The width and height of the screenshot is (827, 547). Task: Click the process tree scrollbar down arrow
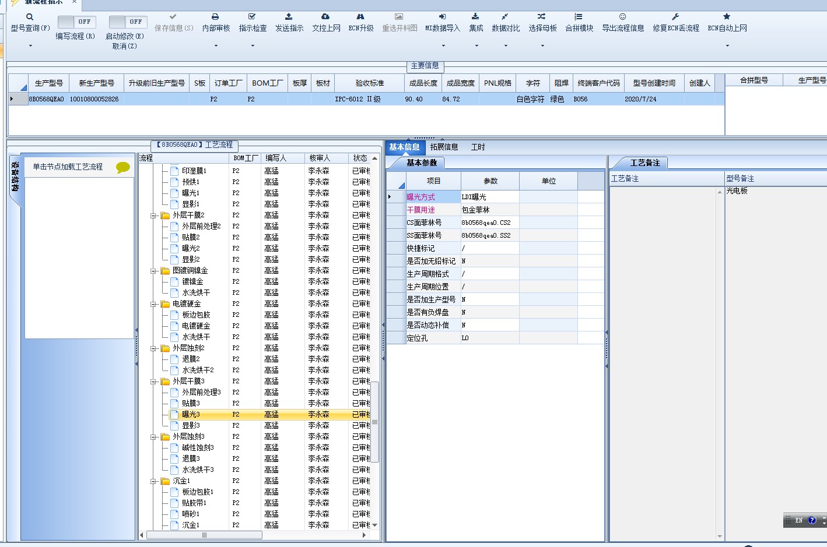click(x=375, y=525)
